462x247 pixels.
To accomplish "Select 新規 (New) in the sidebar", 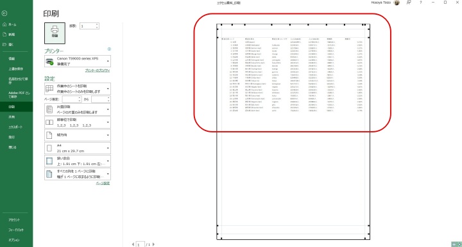I will (17, 35).
